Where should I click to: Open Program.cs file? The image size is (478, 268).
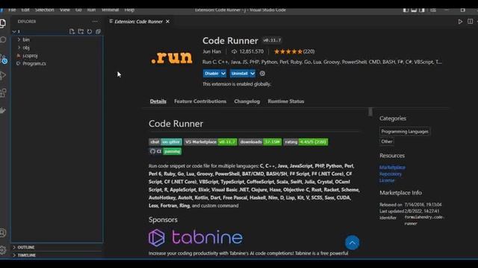click(34, 63)
